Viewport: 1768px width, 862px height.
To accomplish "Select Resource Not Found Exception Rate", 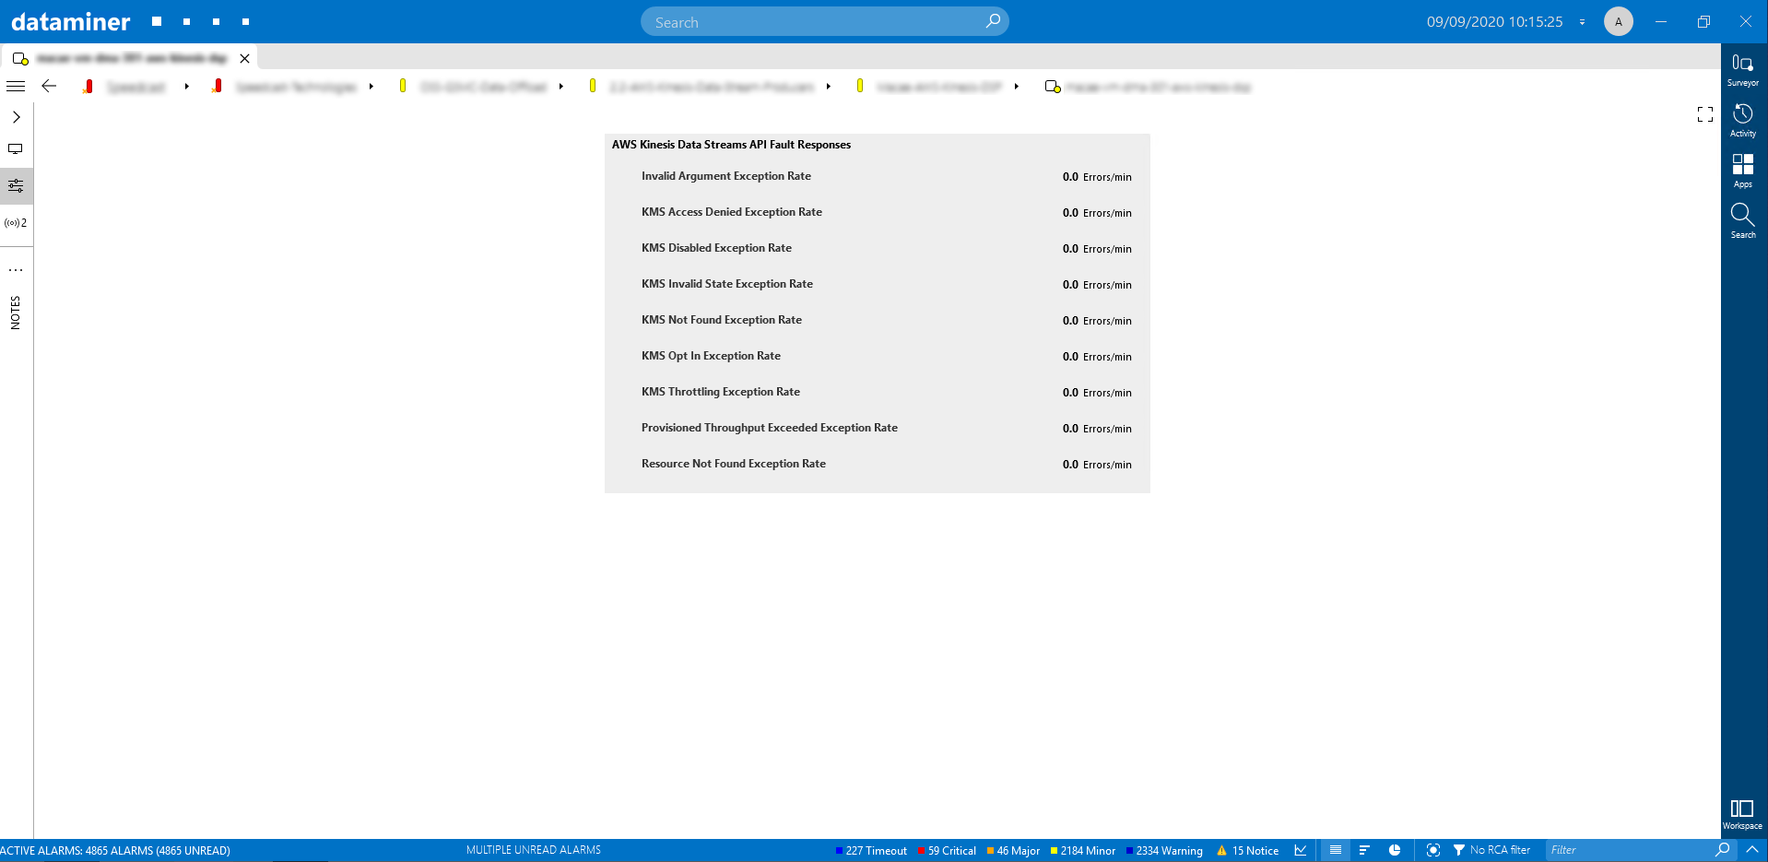I will point(734,464).
